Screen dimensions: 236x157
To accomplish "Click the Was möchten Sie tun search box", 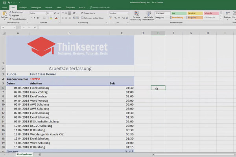I will click(x=100, y=7).
